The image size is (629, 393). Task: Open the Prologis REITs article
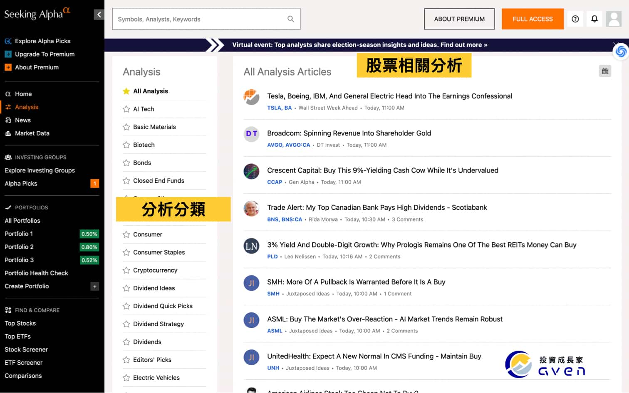421,245
